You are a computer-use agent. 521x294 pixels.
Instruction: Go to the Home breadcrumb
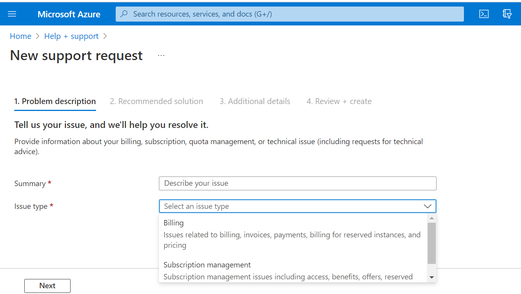(20, 36)
